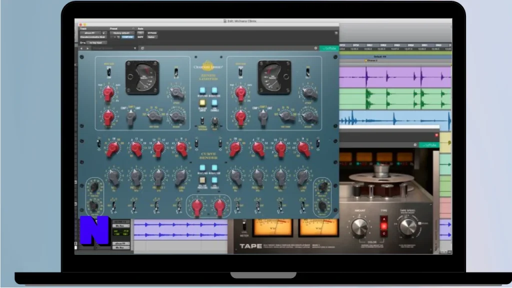Screen dimensions: 512x288
Task: Open Curve Bender plugin settings gear
Action: (x=316, y=48)
